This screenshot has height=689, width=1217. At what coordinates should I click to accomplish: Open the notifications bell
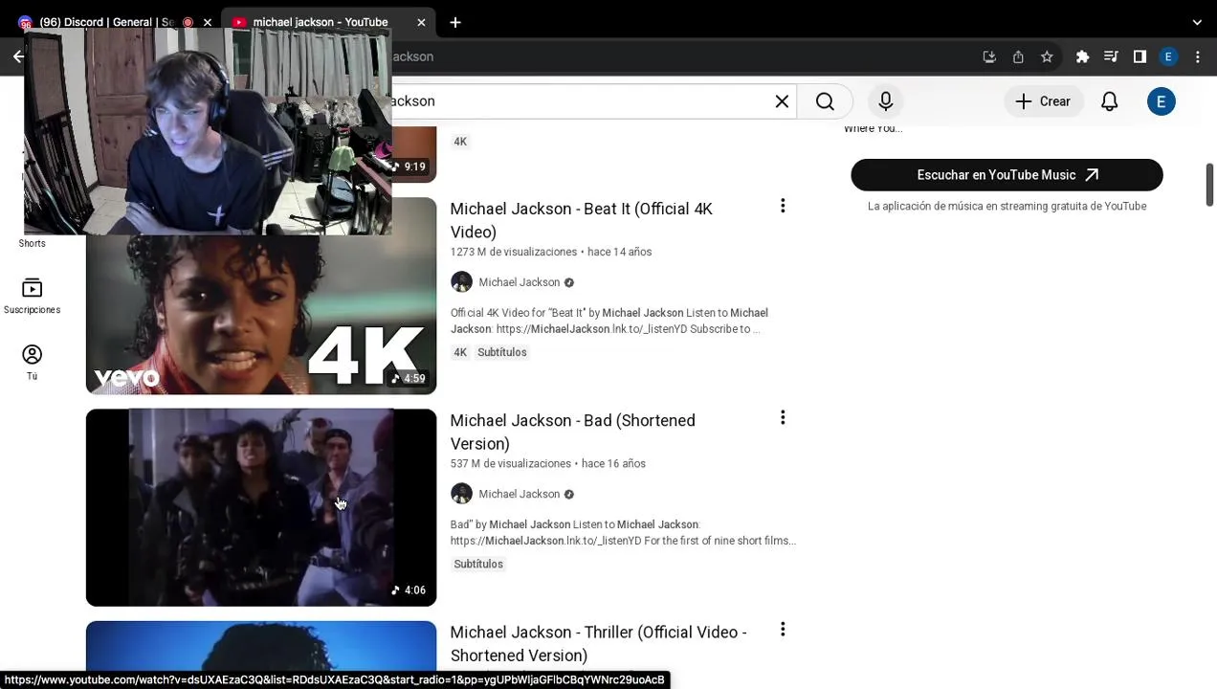[1110, 101]
